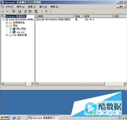
Task: Click the connect to computer toolbar icon
Action: click(x=36, y=11)
